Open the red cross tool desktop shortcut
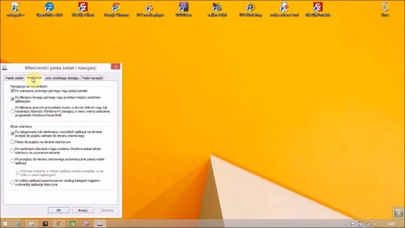The height and width of the screenshot is (228, 405). pyautogui.click(x=284, y=9)
